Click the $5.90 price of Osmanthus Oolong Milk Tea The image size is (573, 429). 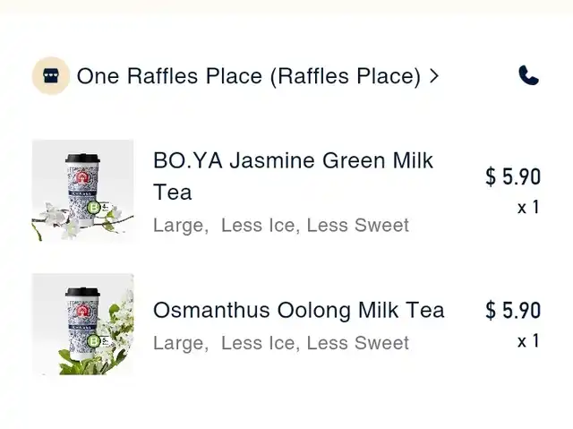[513, 310]
